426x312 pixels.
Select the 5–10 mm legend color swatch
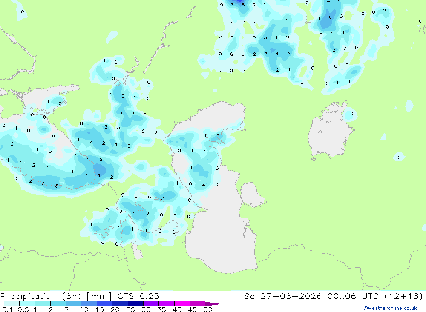tap(73, 303)
